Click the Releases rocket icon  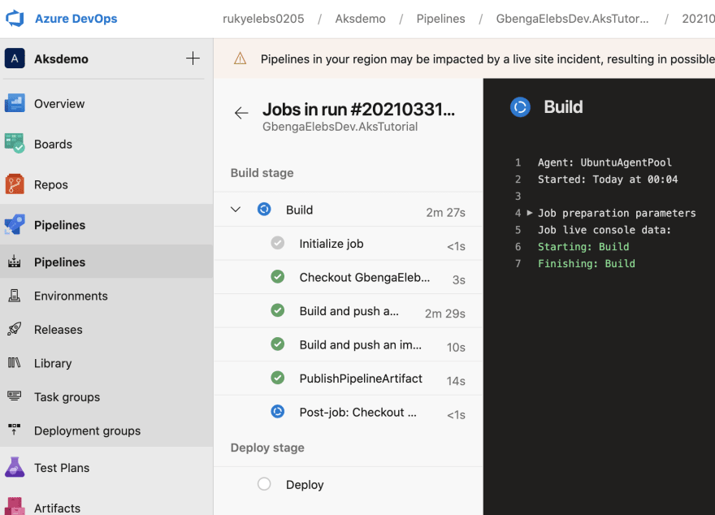point(14,329)
